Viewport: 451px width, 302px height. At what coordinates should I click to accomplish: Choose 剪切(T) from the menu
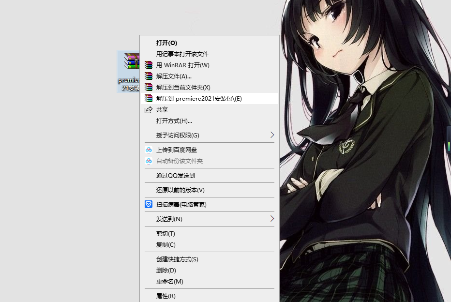point(210,234)
